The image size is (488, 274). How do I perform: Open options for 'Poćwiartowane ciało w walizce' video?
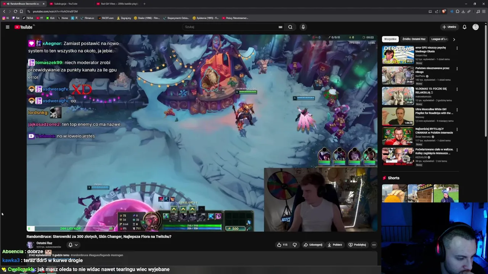coord(457,150)
